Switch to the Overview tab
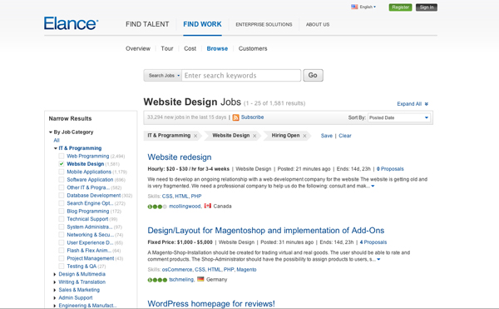Viewport: 499px width, 309px height. (x=138, y=48)
